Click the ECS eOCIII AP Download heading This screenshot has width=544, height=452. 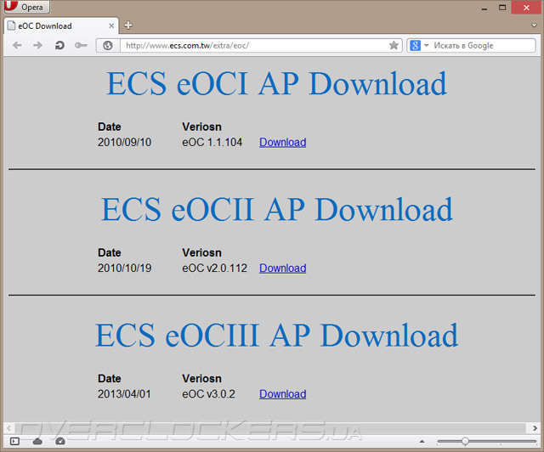click(276, 335)
